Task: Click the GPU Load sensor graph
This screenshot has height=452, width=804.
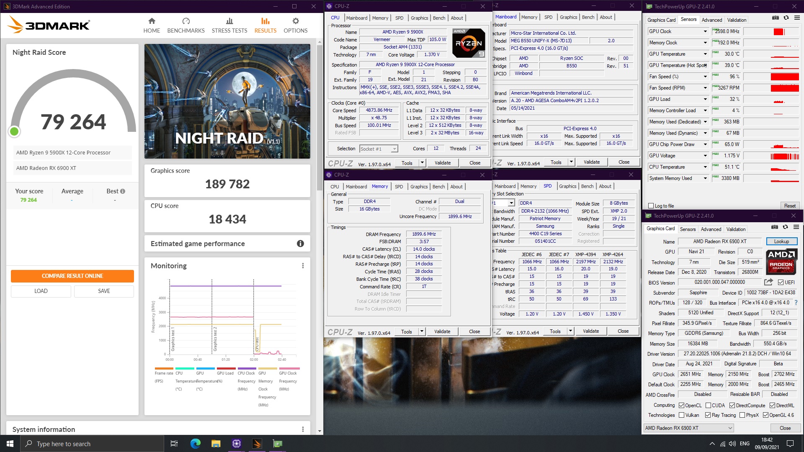Action: (x=771, y=99)
